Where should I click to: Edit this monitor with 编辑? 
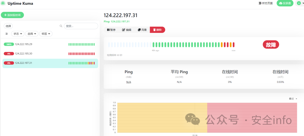tap(127, 30)
